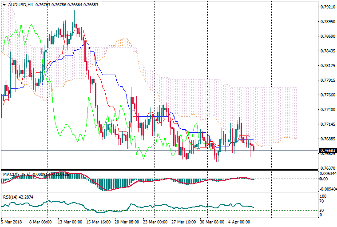
Task: Click the 5 Mar 2018 date label
Action: [x=11, y=221]
